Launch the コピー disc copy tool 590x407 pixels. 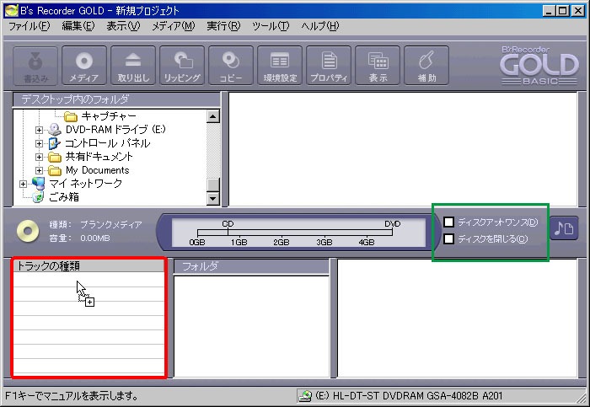[x=231, y=66]
